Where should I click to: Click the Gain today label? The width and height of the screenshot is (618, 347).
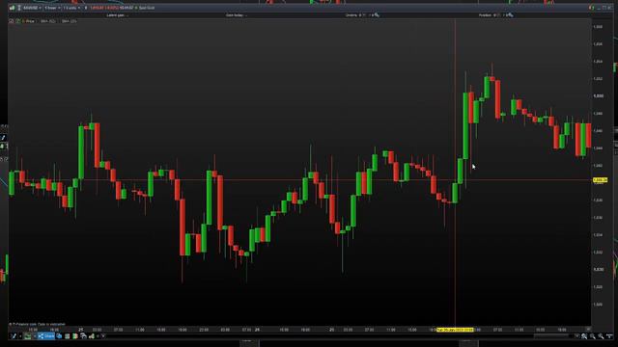[235, 15]
